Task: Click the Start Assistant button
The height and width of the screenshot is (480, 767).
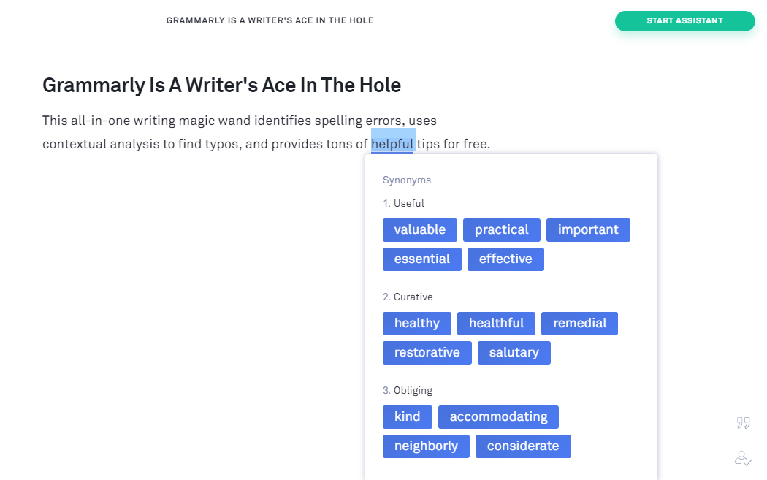Action: point(685,21)
